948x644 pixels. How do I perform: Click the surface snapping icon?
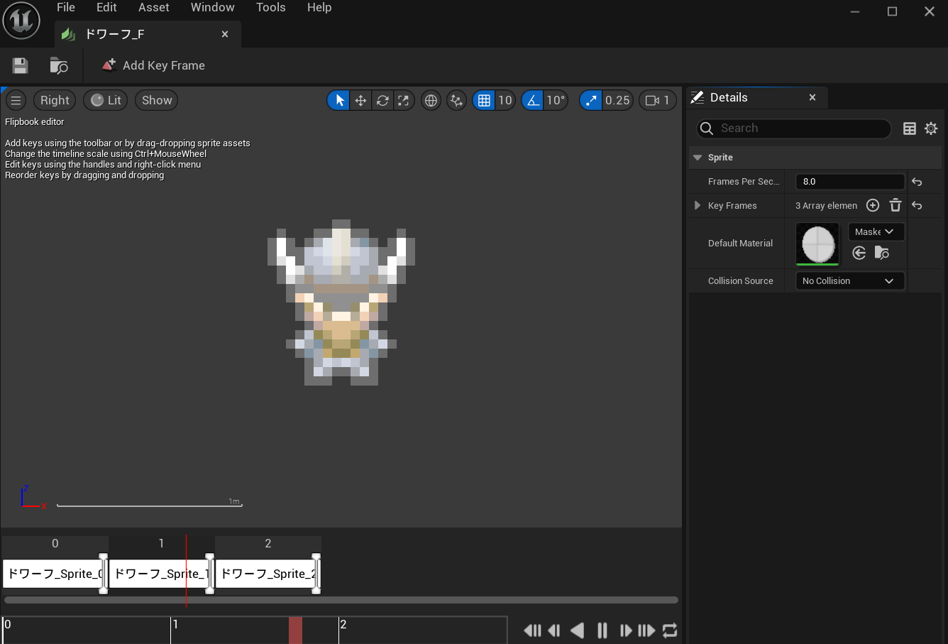456,100
